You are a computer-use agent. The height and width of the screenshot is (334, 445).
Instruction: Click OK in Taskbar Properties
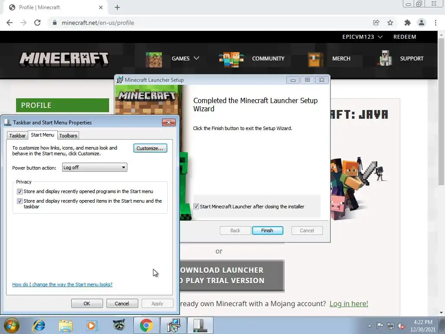tap(87, 303)
